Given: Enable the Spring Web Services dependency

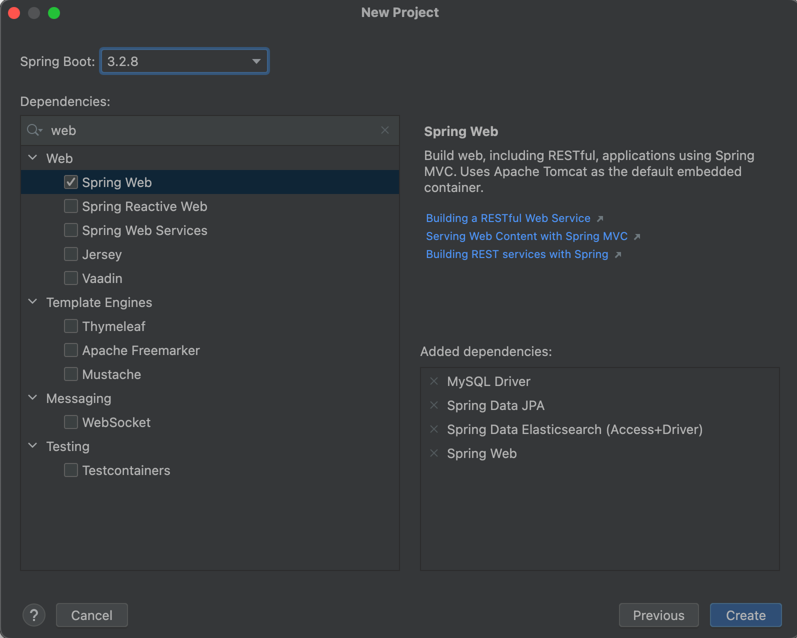Looking at the screenshot, I should click(71, 230).
